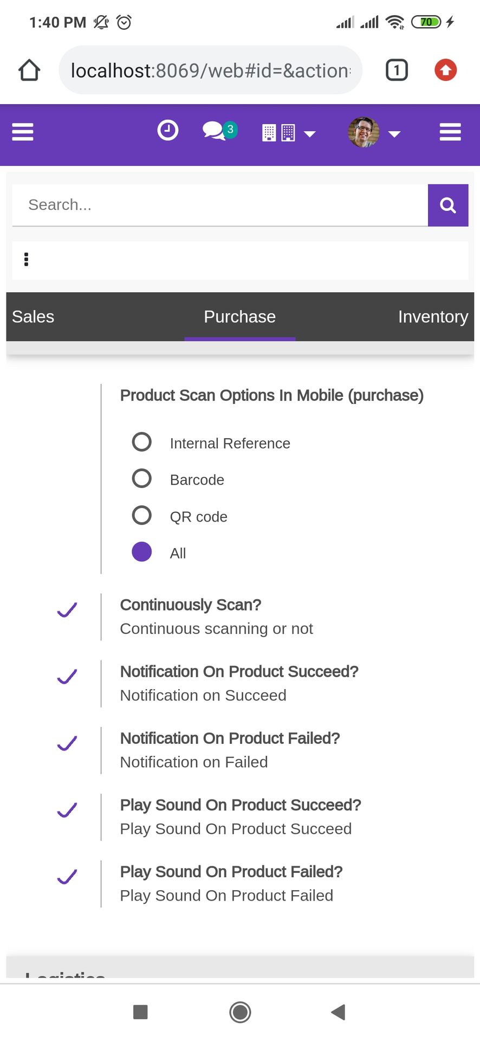The width and height of the screenshot is (480, 1041).
Task: Uncheck the Continuously Scan checkbox
Action: coord(67,610)
